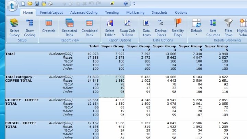Click the yellow Save As disk icon
This screenshot has width=247, height=139.
tap(44, 3)
